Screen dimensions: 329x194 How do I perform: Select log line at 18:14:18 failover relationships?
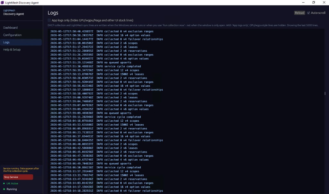pyautogui.click(x=107, y=191)
